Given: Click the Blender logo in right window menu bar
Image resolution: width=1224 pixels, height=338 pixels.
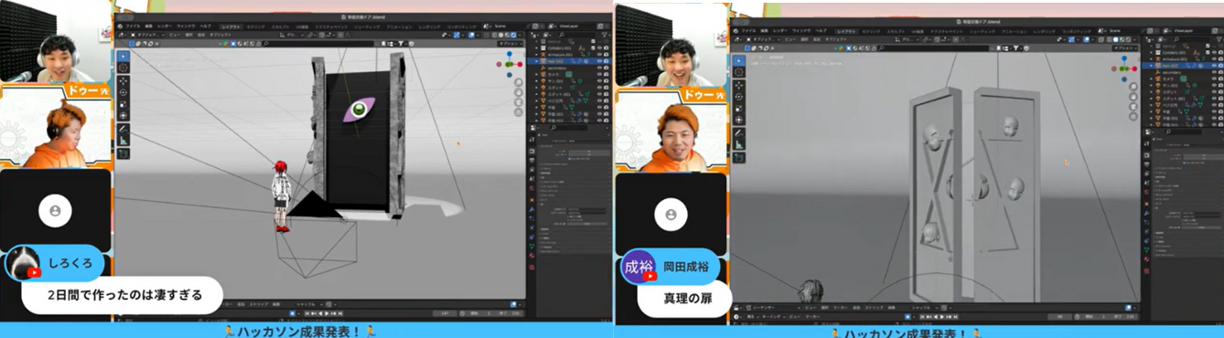Looking at the screenshot, I should click(735, 31).
